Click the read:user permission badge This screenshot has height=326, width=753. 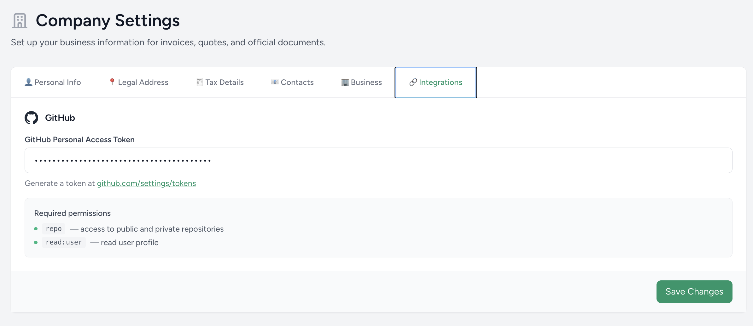point(64,242)
